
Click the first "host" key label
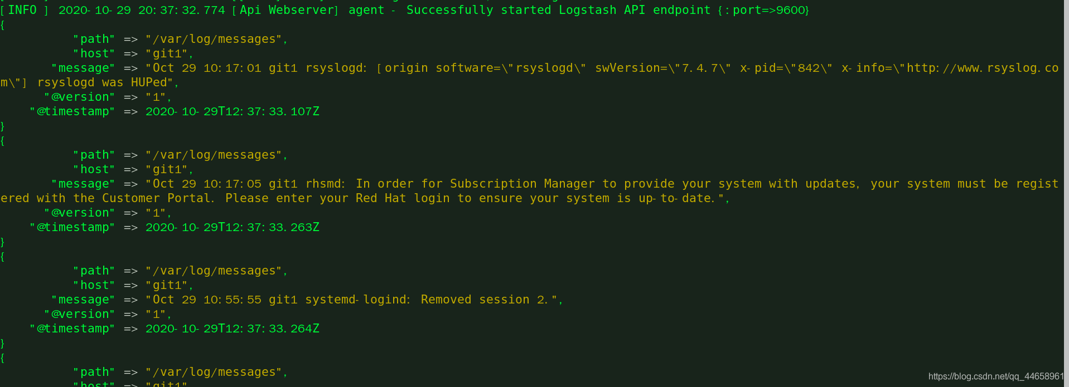click(94, 53)
